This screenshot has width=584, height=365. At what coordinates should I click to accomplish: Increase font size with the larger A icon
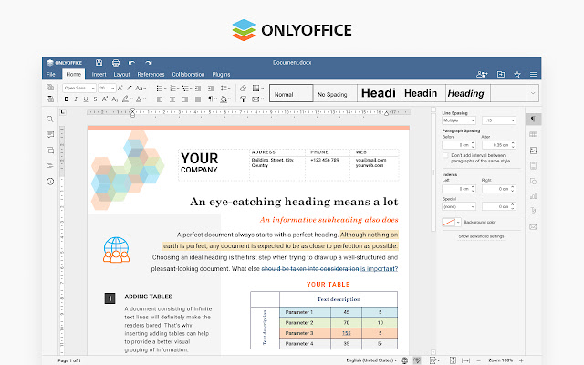[x=120, y=88]
